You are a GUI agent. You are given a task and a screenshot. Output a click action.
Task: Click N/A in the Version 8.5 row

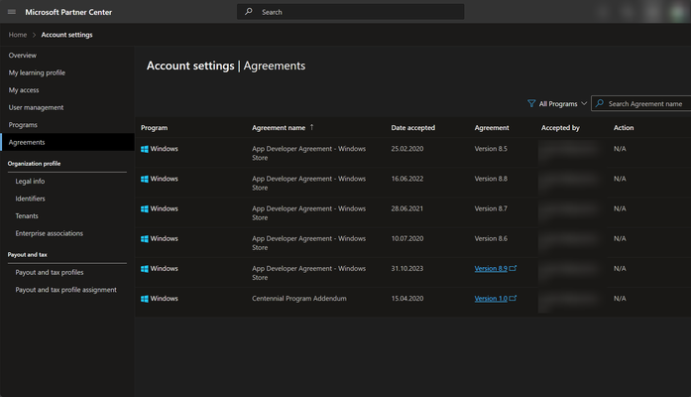620,149
